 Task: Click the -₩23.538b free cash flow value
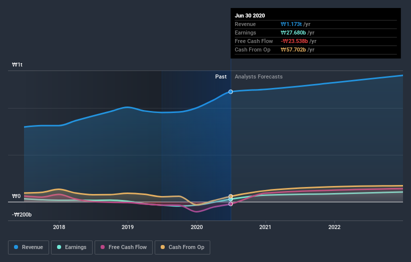pyautogui.click(x=294, y=41)
